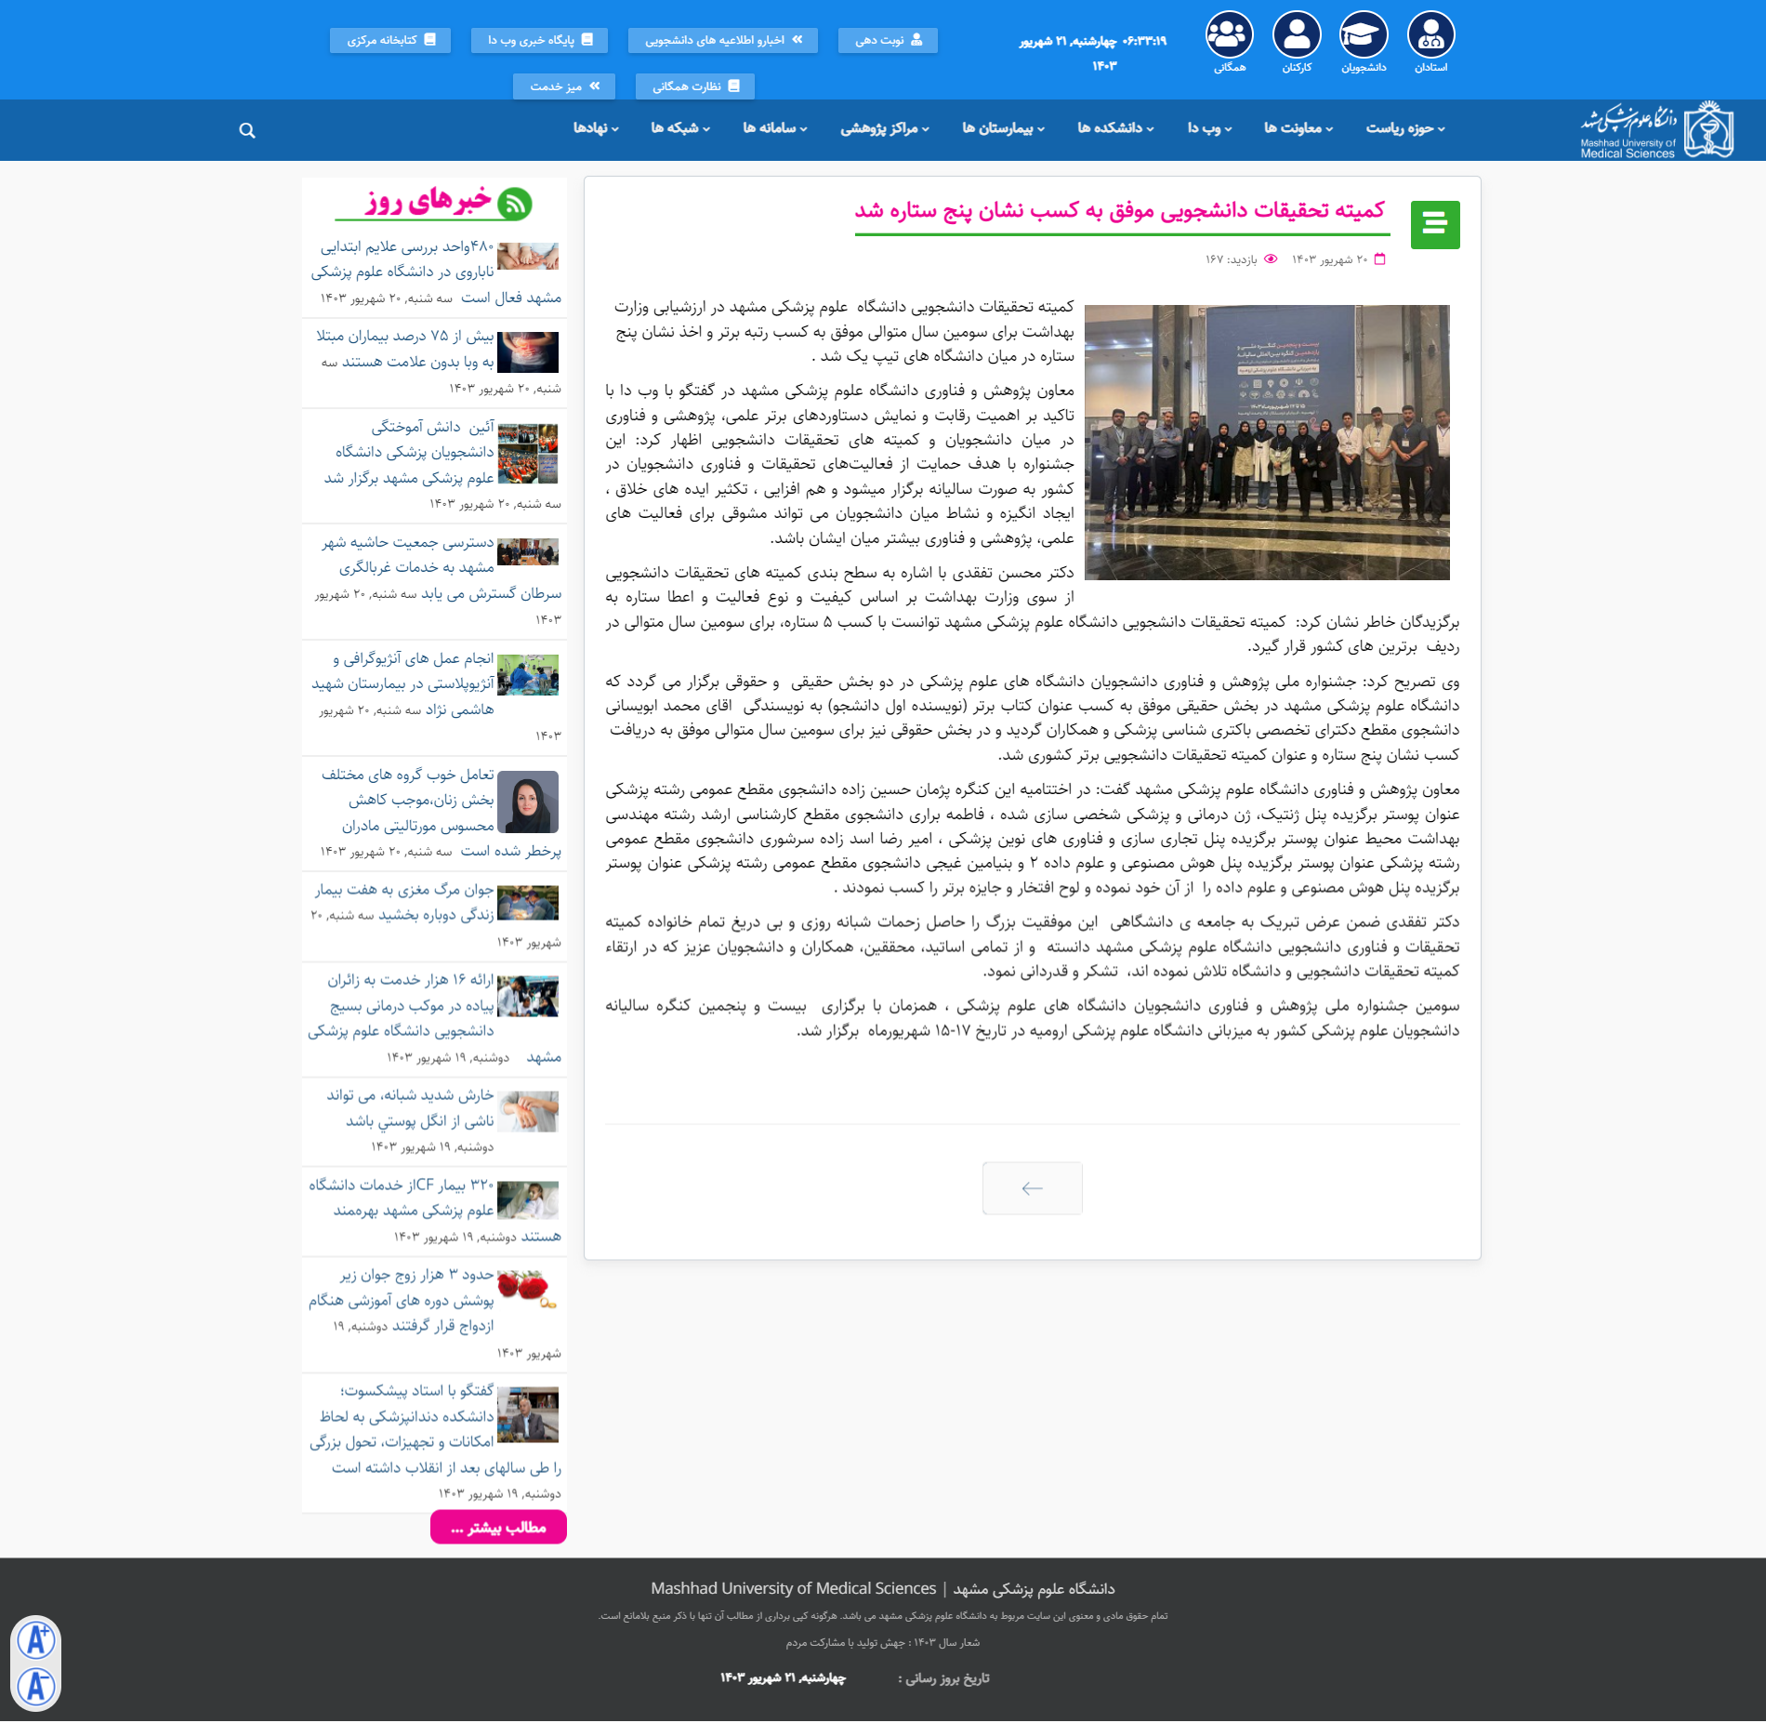This screenshot has width=1766, height=1723.
Task: Expand the حوزه ریاست dropdown menu
Action: [1405, 128]
